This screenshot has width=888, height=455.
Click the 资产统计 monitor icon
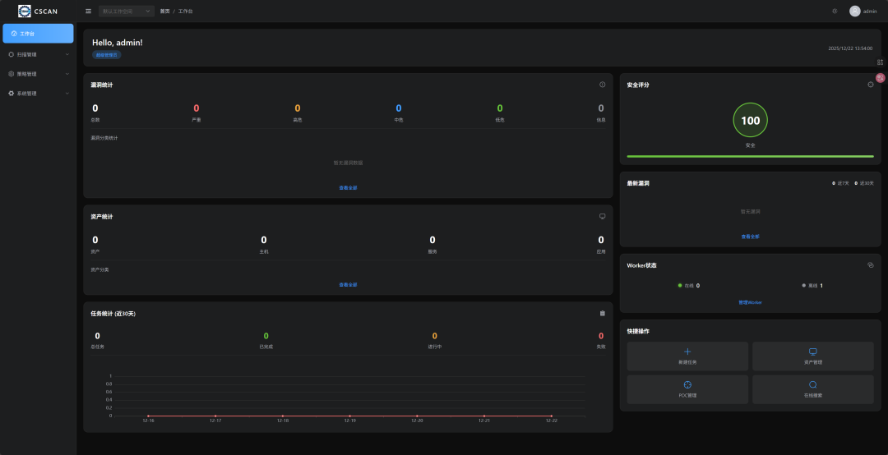coord(603,216)
